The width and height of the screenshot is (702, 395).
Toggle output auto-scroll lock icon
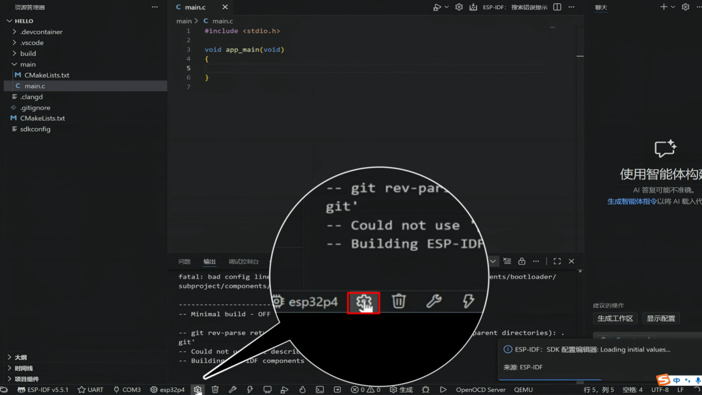click(521, 261)
